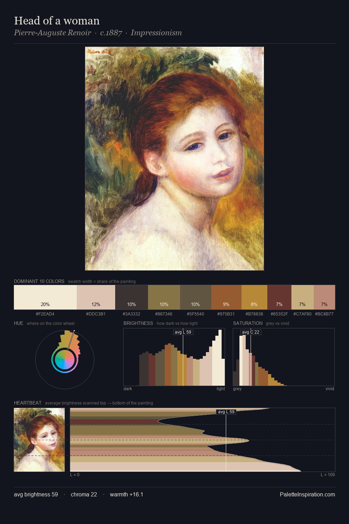Click the 'Impressionism' style label
Image resolution: width=349 pixels, height=524 pixels.
click(x=156, y=33)
